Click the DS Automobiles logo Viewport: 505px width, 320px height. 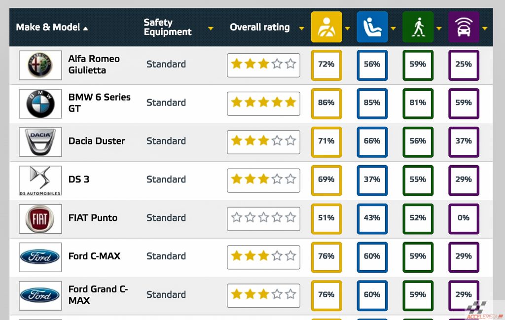(40, 180)
